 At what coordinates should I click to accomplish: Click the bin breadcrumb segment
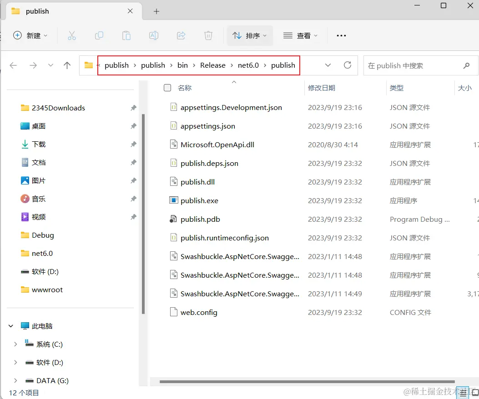pos(182,65)
